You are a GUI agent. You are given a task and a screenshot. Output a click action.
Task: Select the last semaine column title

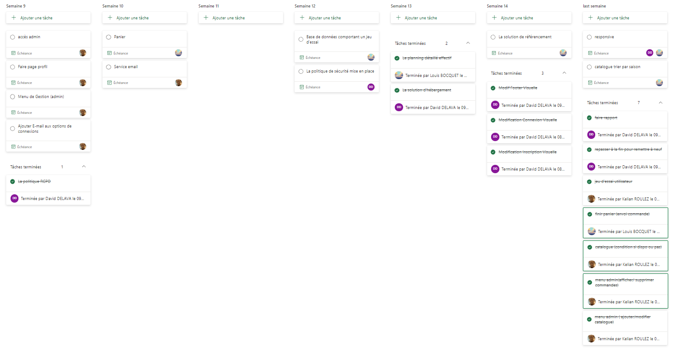click(x=594, y=6)
